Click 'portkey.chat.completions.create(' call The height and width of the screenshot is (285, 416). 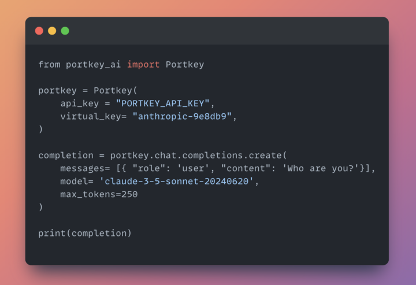point(198,156)
